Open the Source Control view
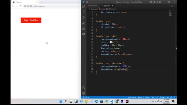The image size is (187, 105). [84, 17]
